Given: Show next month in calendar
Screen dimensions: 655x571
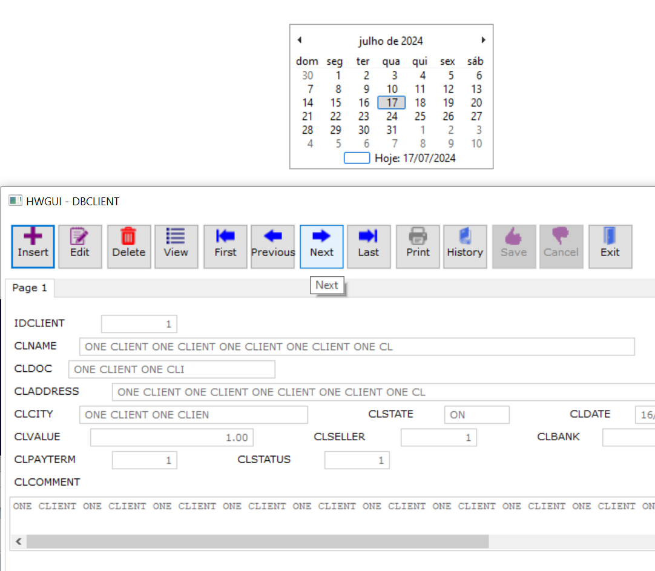Looking at the screenshot, I should 483,40.
